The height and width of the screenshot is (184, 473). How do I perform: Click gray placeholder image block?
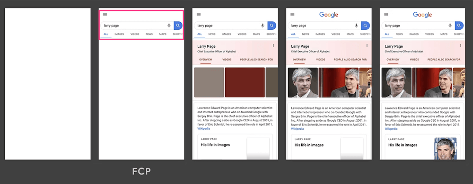[x=209, y=83]
